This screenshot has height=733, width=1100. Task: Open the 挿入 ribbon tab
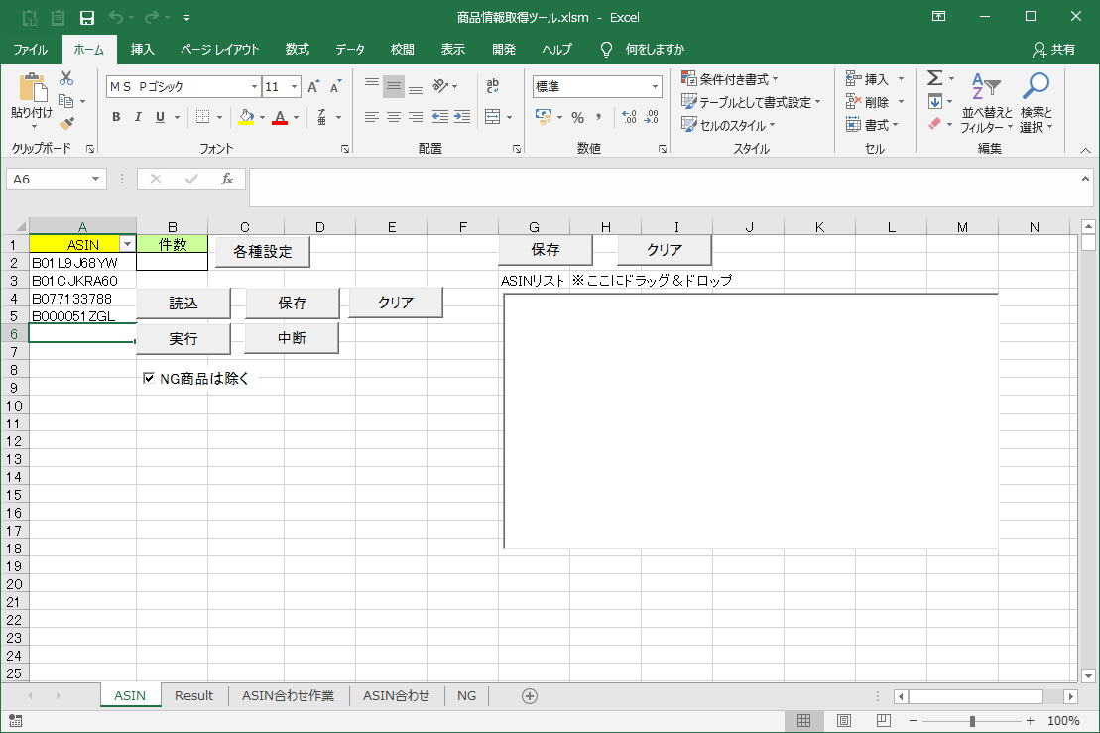142,50
